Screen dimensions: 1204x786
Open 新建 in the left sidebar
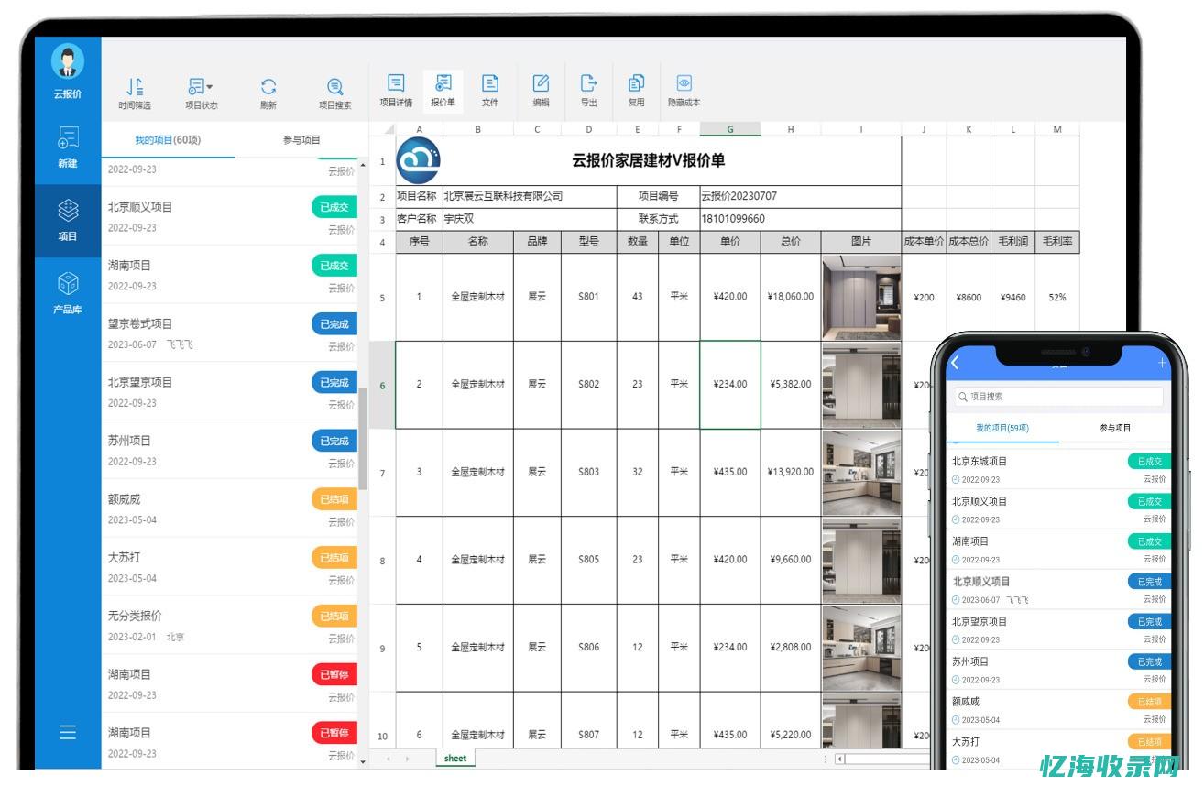68,147
